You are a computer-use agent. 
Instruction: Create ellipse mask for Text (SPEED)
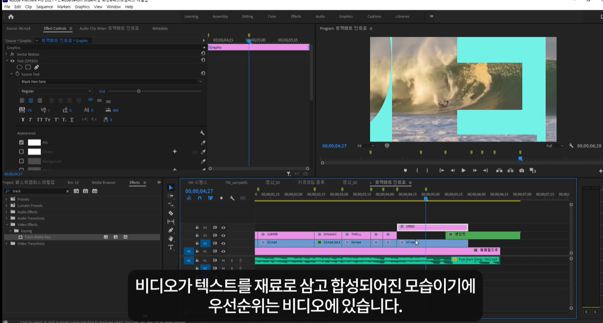tap(19, 67)
